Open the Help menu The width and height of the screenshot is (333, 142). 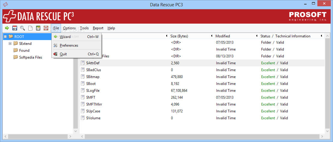(x=111, y=28)
